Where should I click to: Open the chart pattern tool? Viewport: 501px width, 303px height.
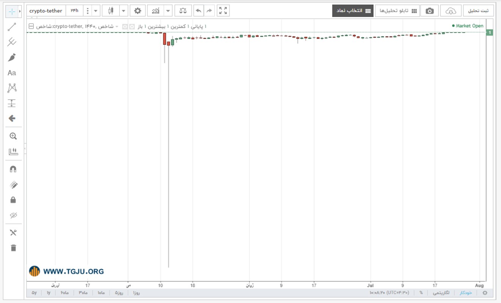12,88
